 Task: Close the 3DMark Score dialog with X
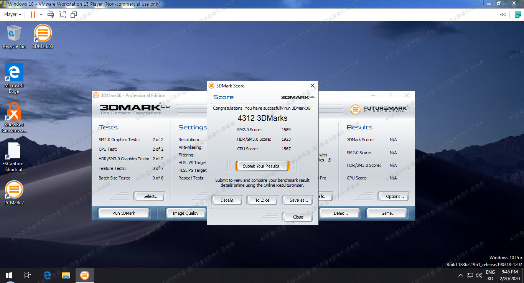click(x=312, y=86)
